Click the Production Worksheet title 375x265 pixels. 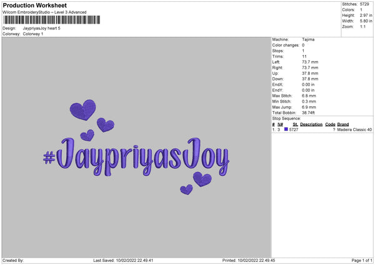click(x=34, y=5)
